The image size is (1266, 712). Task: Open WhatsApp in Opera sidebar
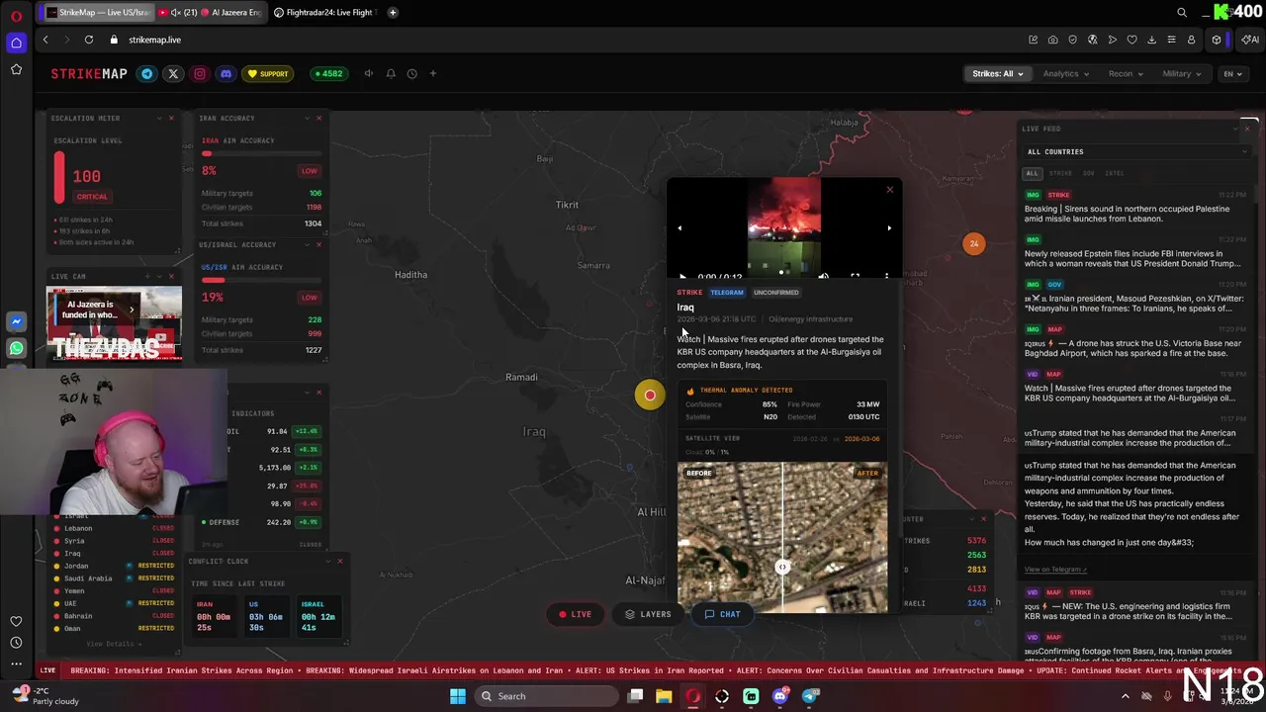(x=16, y=348)
